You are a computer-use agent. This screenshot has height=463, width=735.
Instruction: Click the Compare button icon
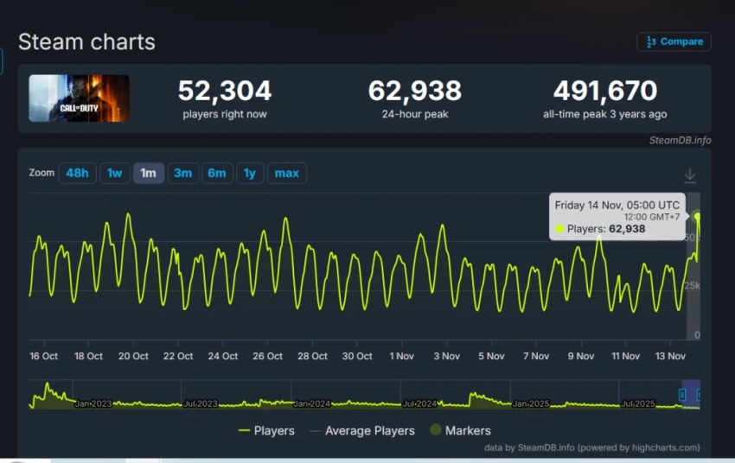click(652, 41)
